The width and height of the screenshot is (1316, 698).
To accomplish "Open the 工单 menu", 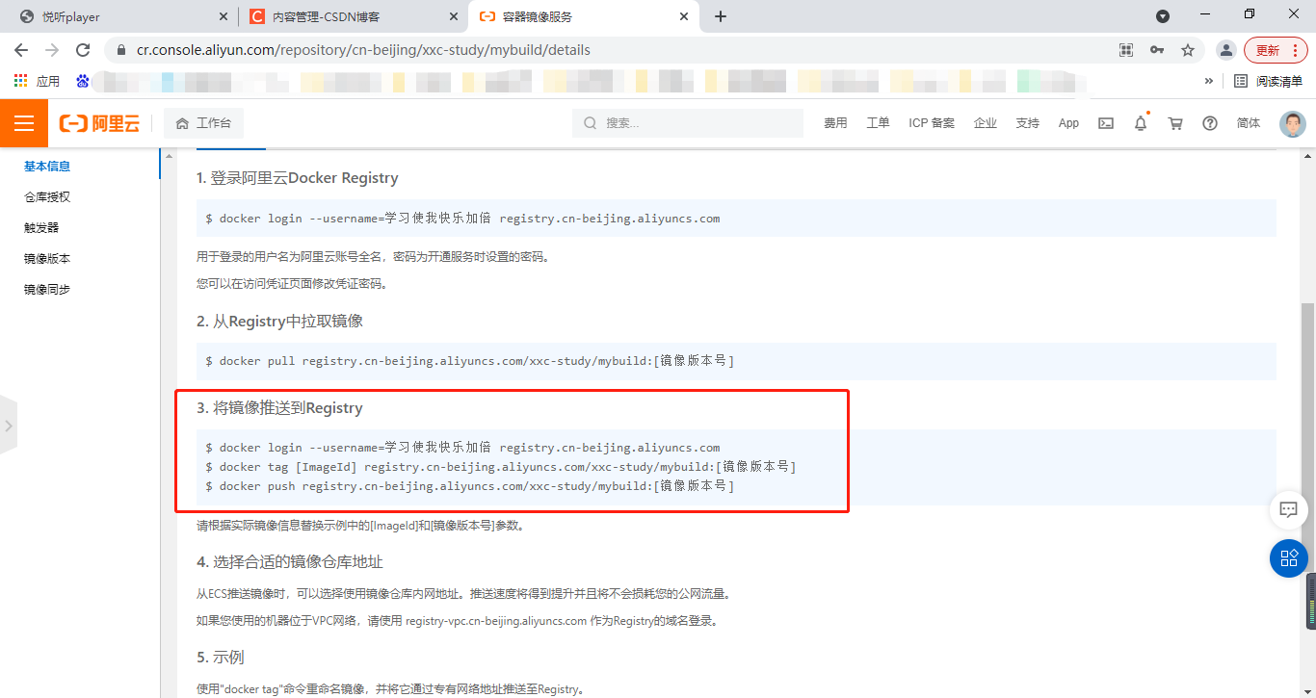I will [x=878, y=123].
